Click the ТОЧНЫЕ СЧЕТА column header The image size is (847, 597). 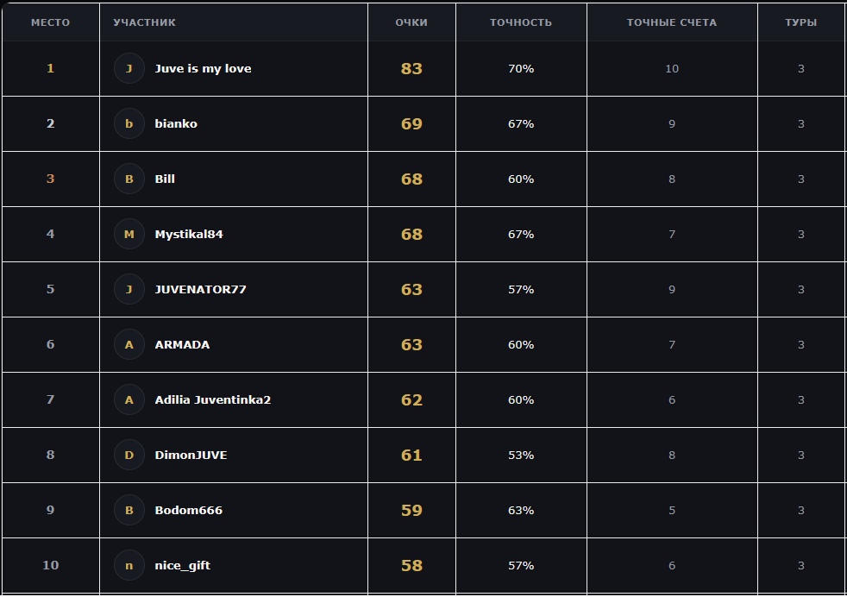pos(672,22)
